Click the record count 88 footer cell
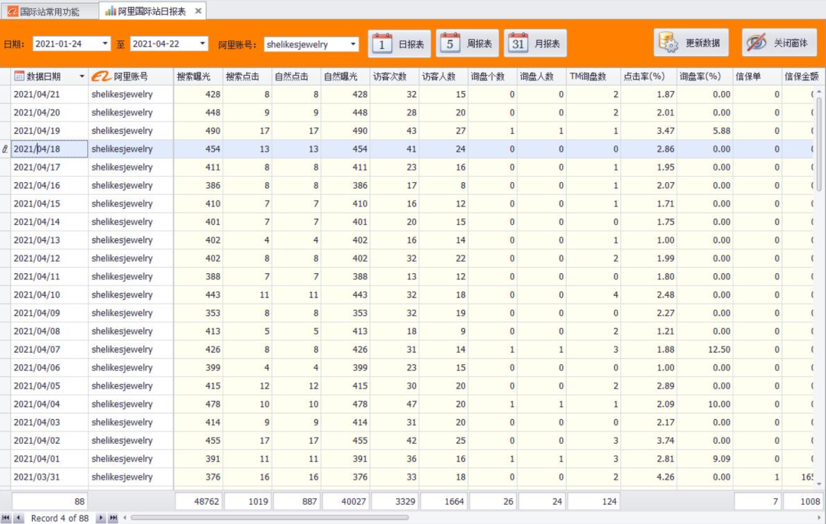Image resolution: width=826 pixels, height=524 pixels. 50,501
